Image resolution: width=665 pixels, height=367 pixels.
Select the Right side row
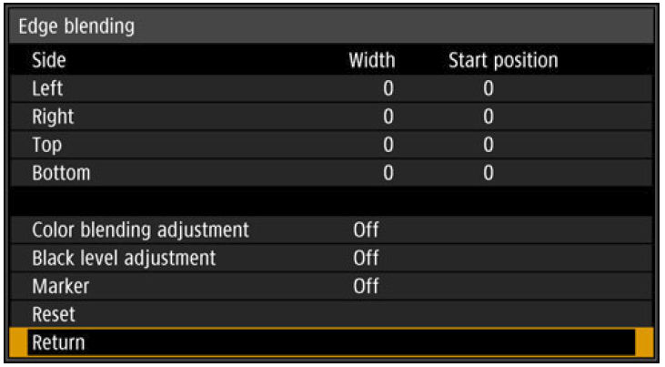[53, 117]
